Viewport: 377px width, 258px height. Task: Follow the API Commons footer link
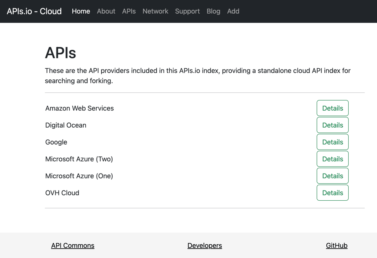73,245
